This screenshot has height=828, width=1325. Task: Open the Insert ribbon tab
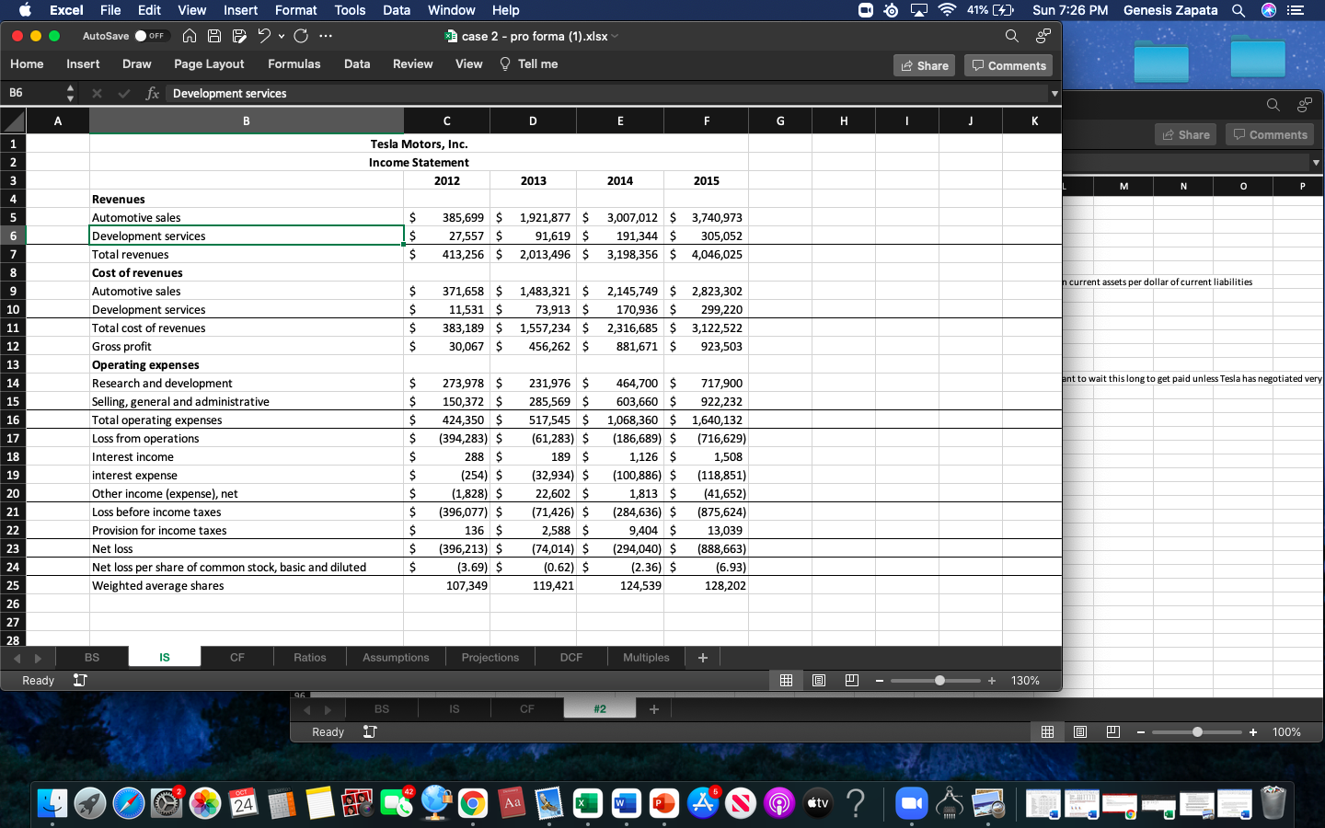pos(83,63)
